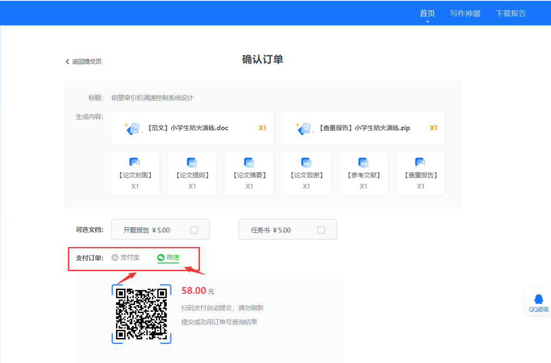Click the title 铝塑牵引机调速控制系统设计
The width and height of the screenshot is (551, 363).
153,98
